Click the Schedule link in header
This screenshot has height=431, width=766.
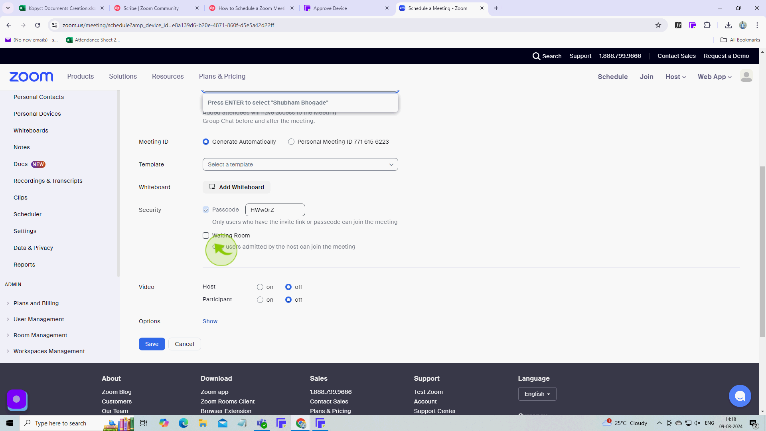click(x=612, y=77)
